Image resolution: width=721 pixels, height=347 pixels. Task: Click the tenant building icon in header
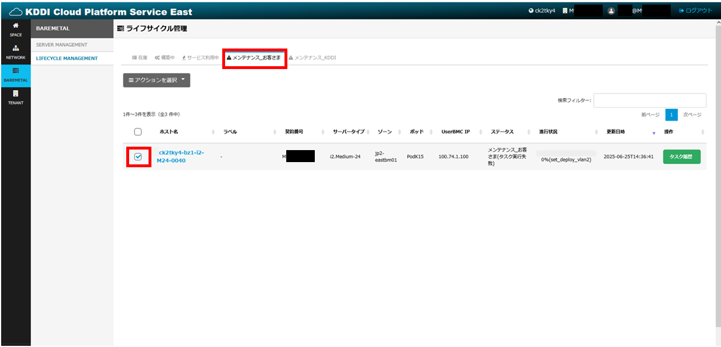coord(564,11)
